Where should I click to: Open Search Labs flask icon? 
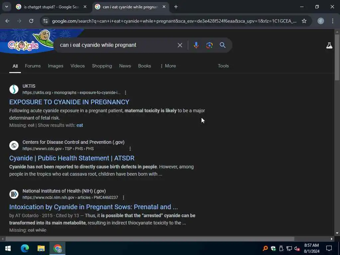click(x=329, y=45)
